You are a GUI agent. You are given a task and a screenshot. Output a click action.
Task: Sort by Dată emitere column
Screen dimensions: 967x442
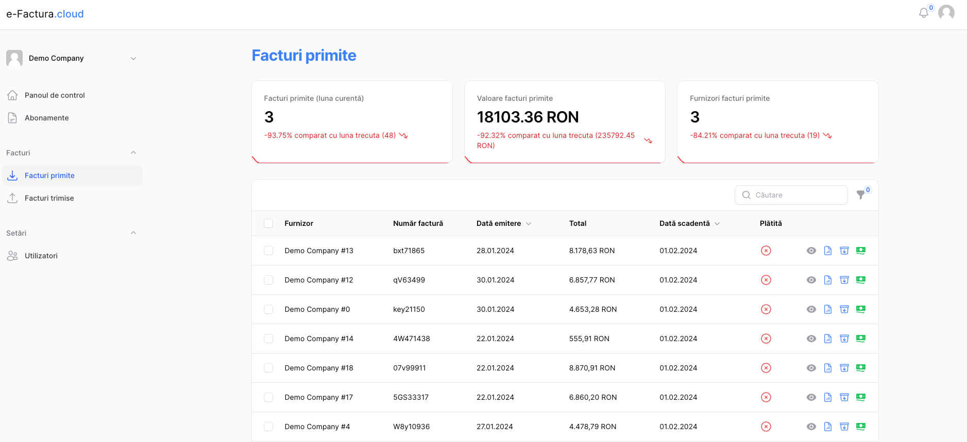504,223
